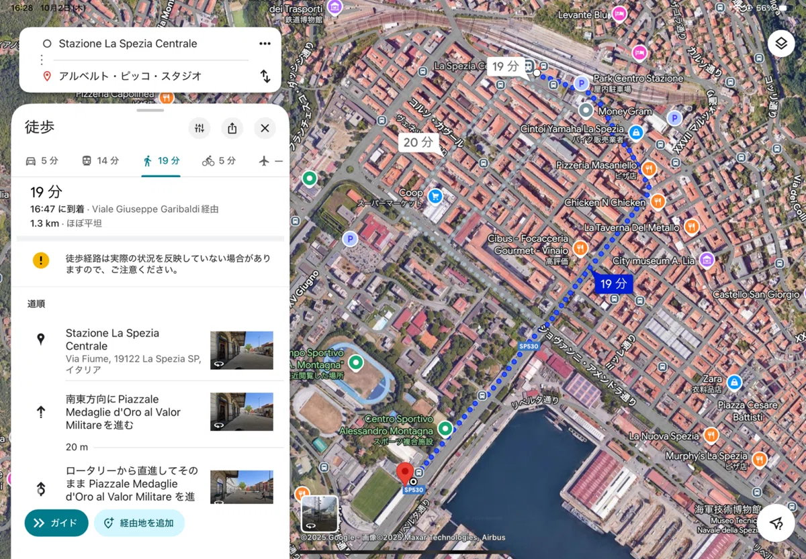Swap origin and destination with the arrows icon
This screenshot has width=806, height=559.
(x=265, y=76)
